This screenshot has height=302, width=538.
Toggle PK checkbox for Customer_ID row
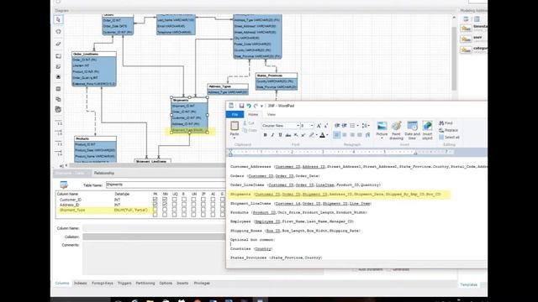155,200
